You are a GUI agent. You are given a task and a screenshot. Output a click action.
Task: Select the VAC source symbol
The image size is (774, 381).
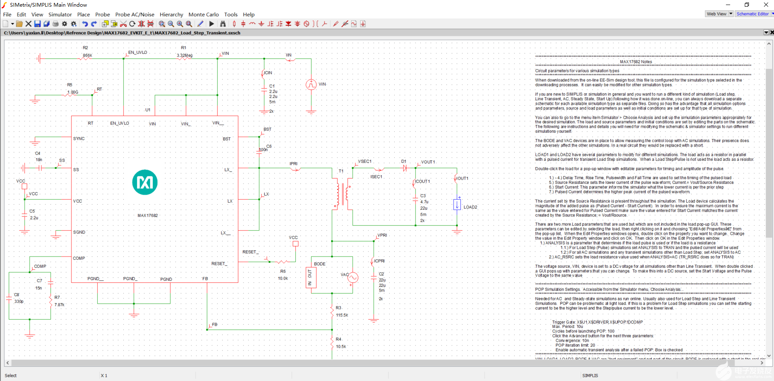point(353,277)
